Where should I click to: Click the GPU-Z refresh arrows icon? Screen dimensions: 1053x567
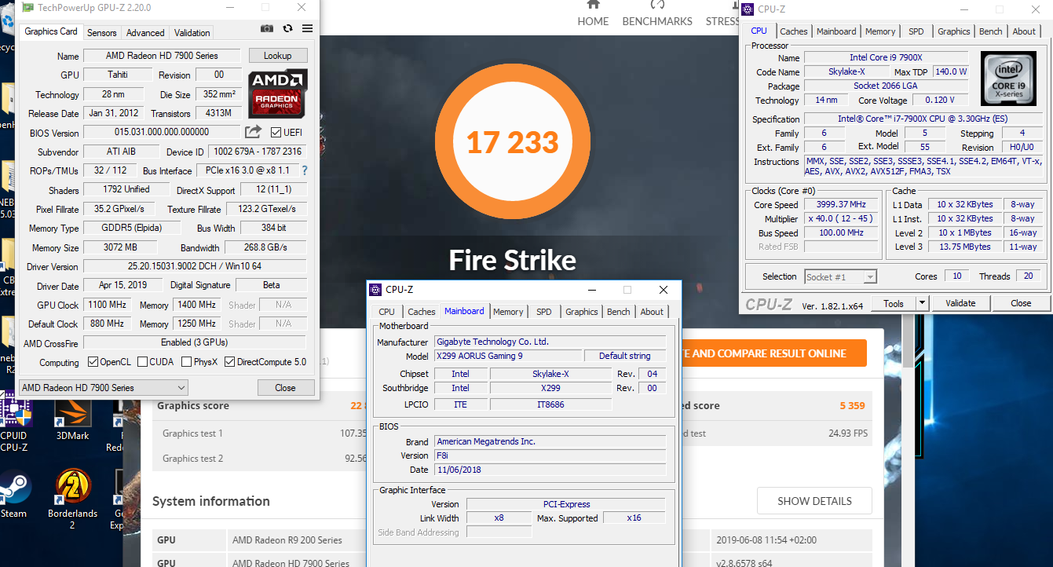tap(287, 28)
